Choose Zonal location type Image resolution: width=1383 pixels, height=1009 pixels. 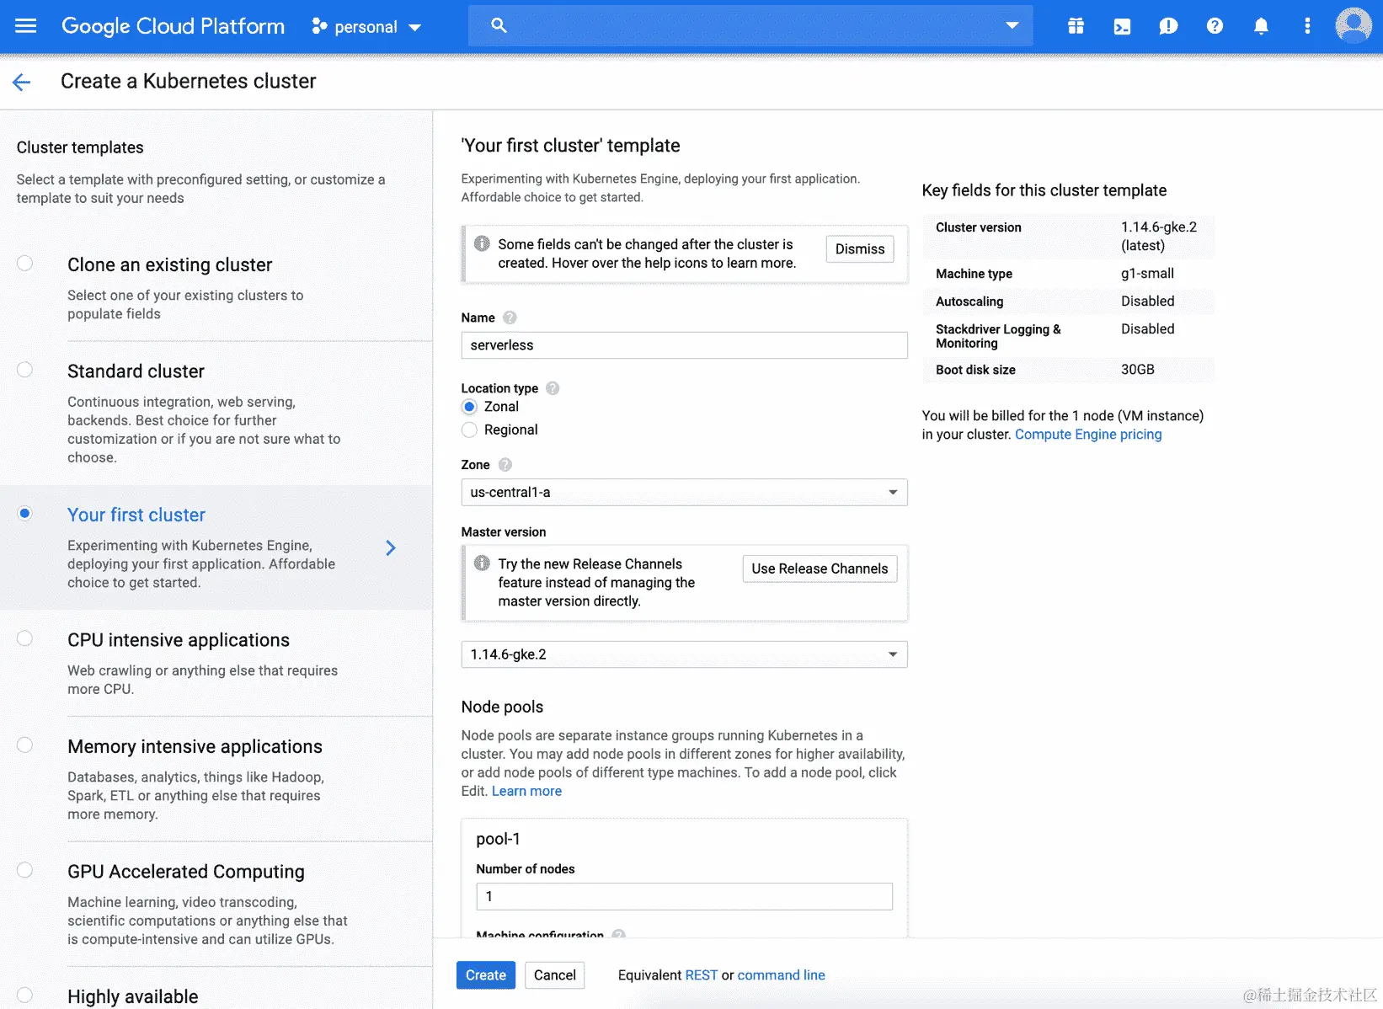tap(469, 407)
